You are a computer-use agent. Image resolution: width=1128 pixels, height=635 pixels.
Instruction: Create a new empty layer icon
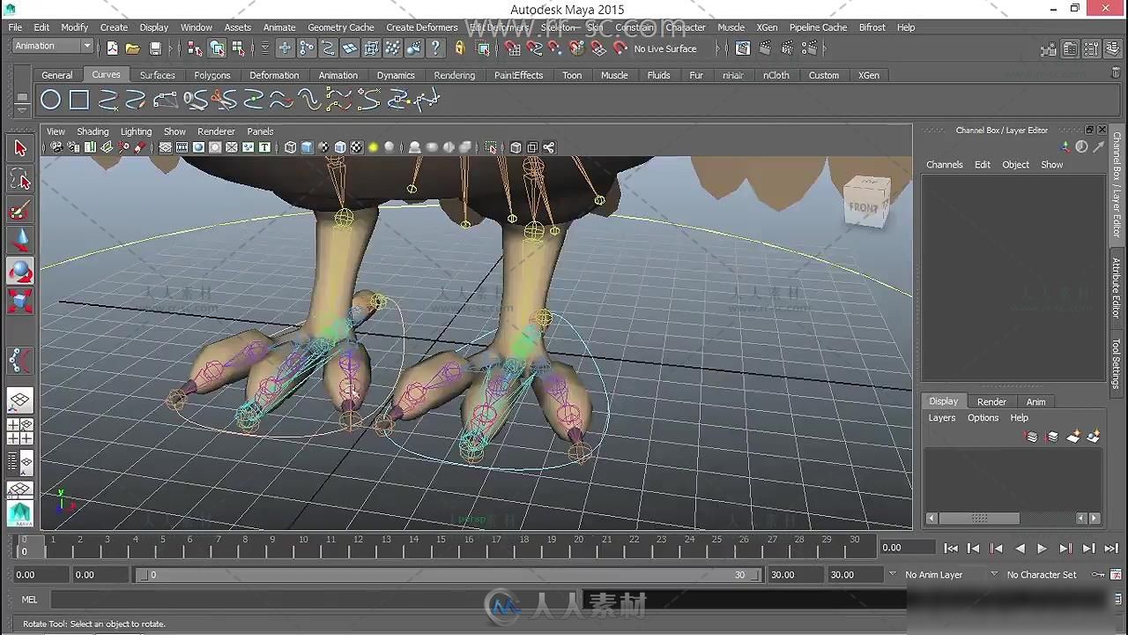click(1073, 437)
